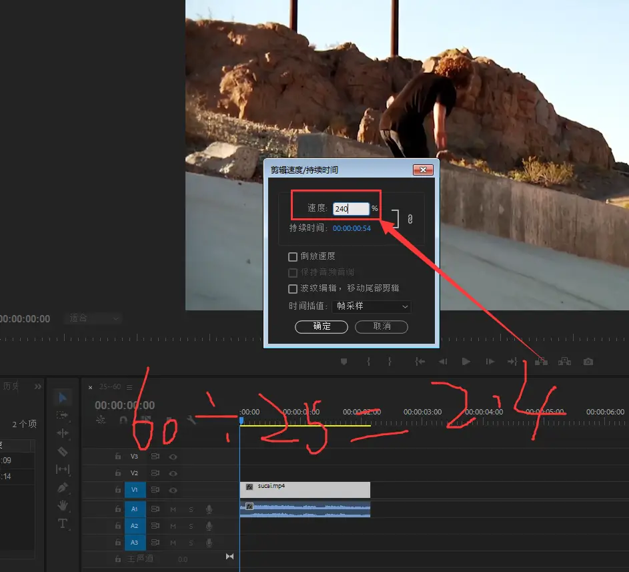Viewport: 629px width, 572px height.
Task: Select the Razor tool
Action: coord(63,451)
